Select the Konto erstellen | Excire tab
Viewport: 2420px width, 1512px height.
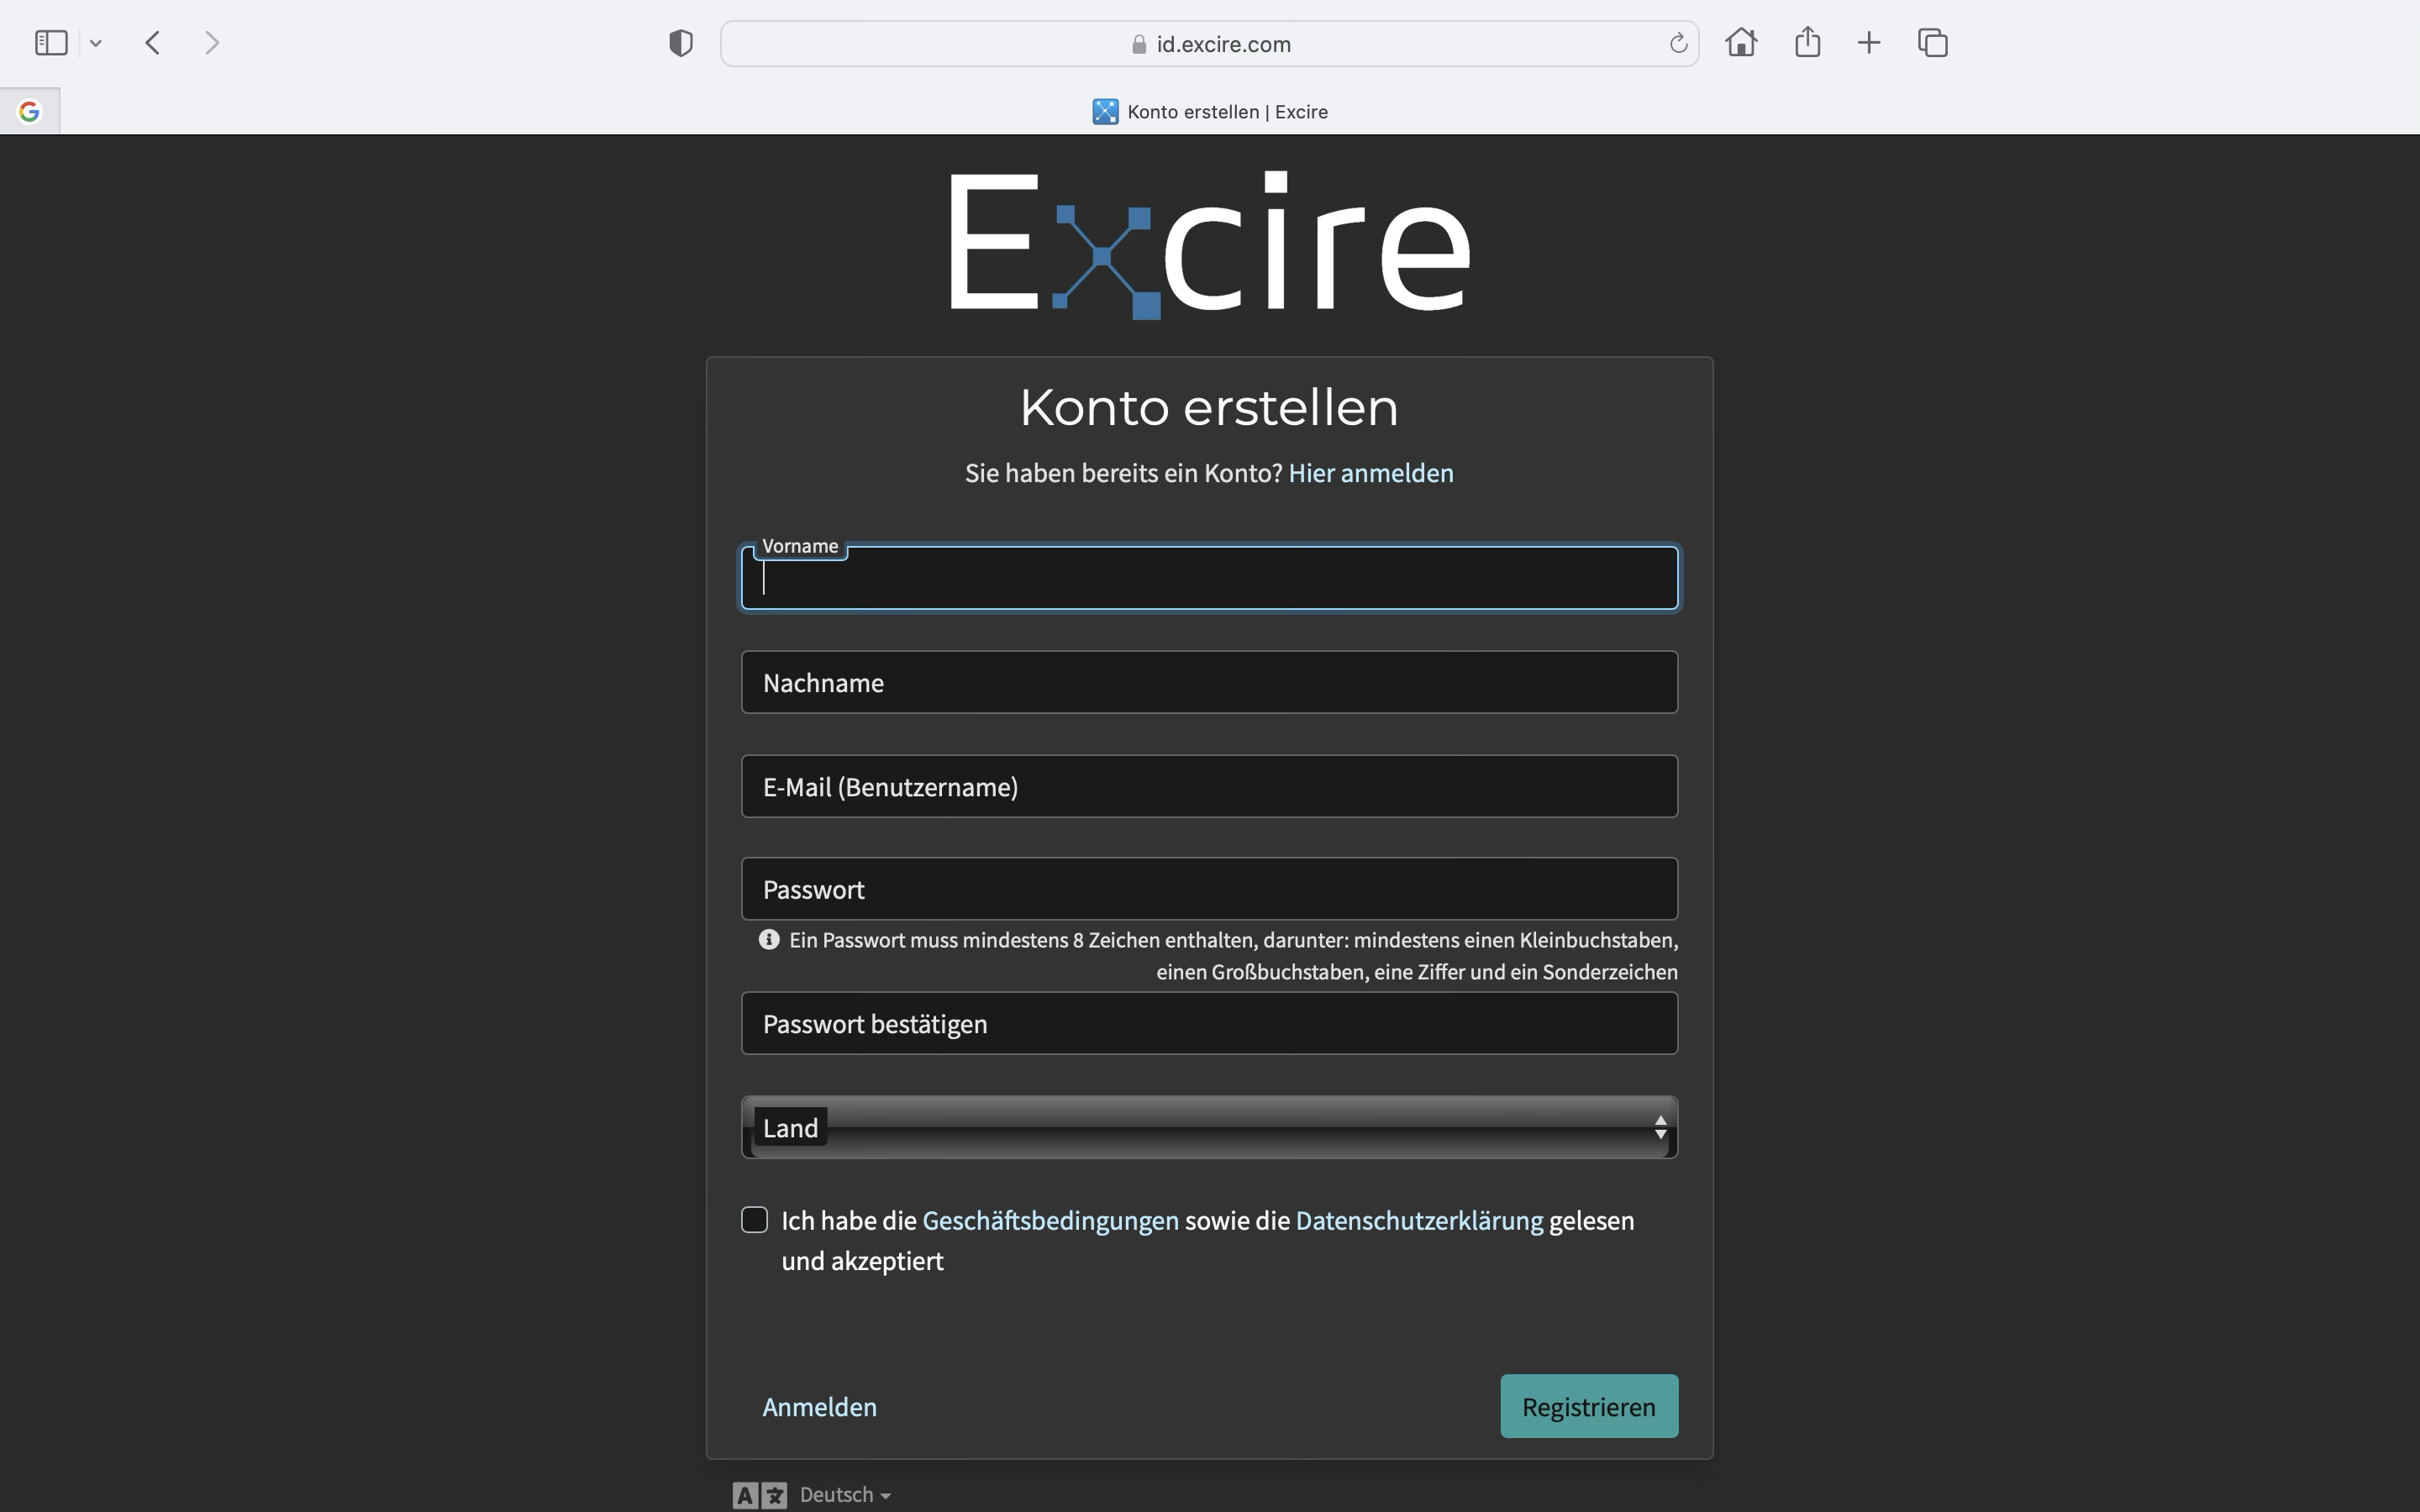(x=1210, y=111)
